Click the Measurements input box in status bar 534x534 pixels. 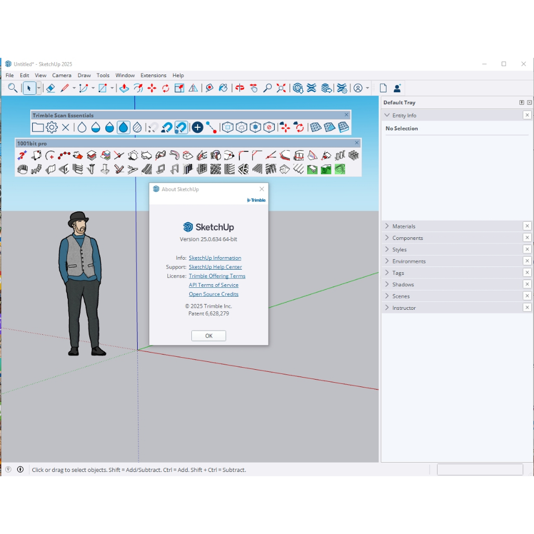480,470
